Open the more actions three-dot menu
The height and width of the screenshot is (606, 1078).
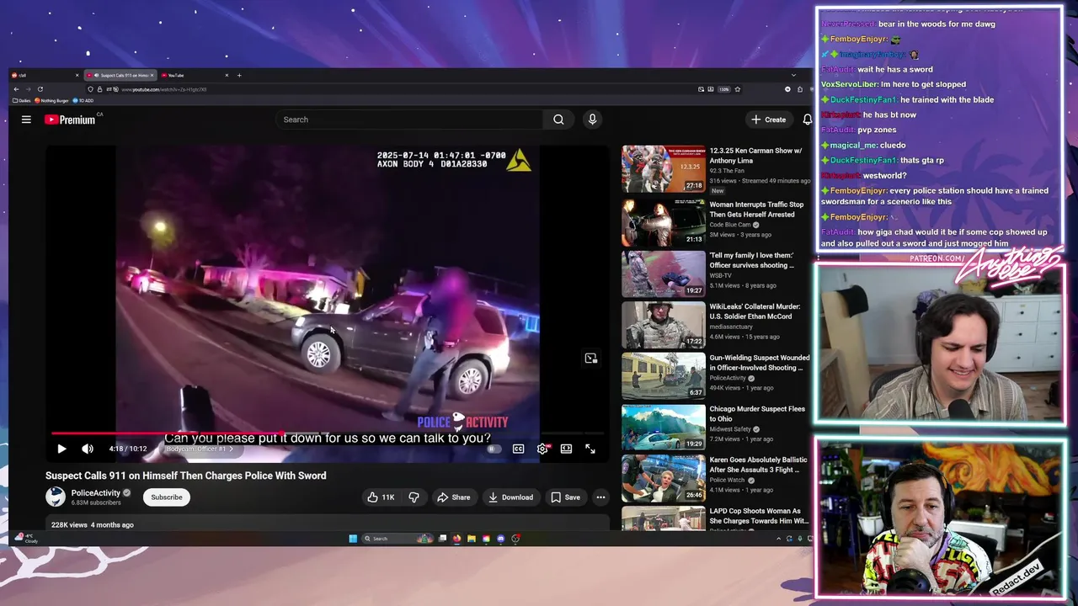pyautogui.click(x=600, y=497)
